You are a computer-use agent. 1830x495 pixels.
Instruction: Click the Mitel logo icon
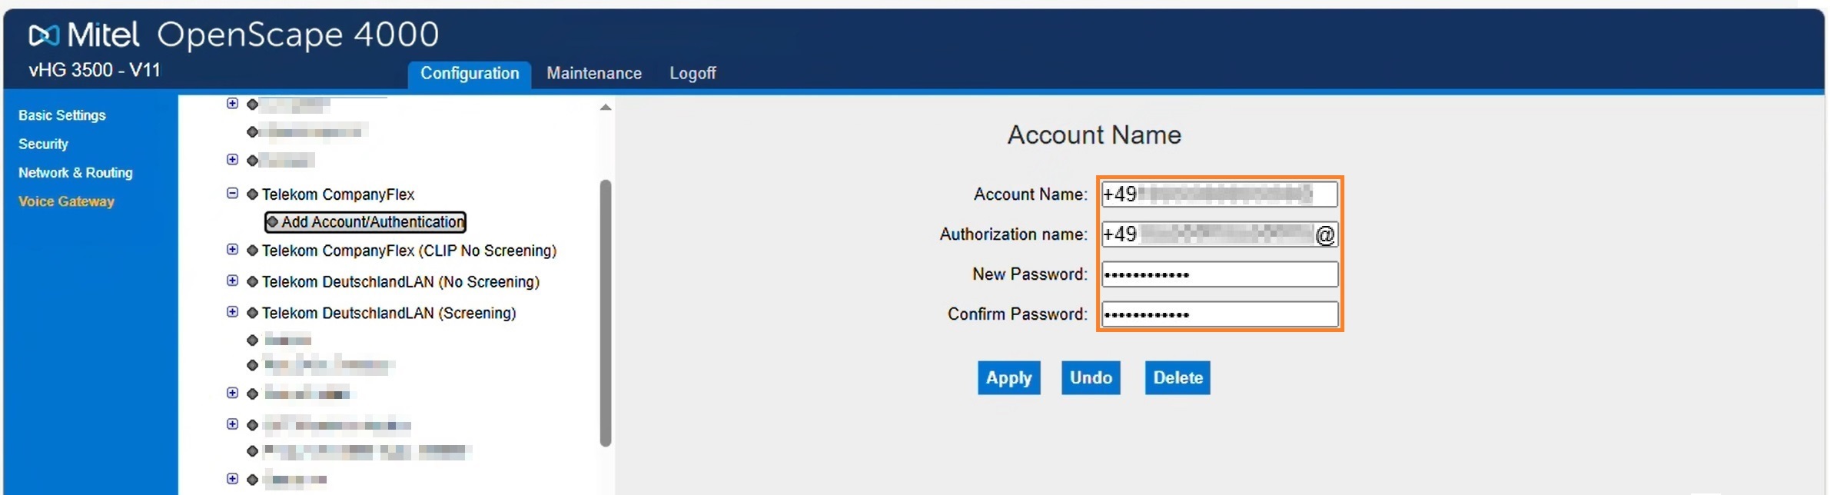pyautogui.click(x=44, y=35)
